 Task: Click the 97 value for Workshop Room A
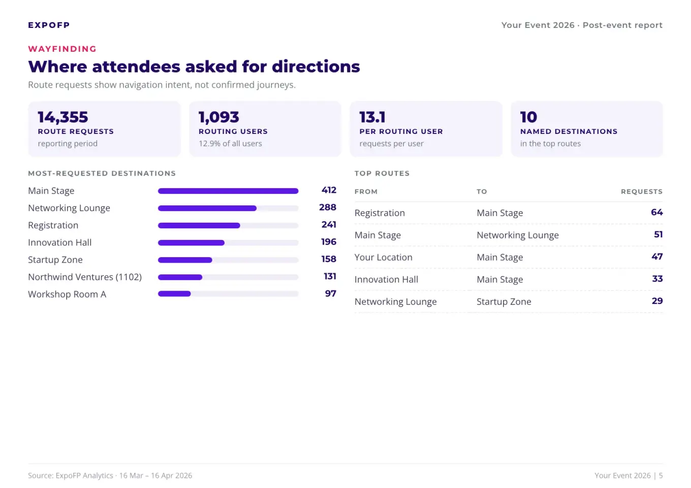(x=331, y=294)
